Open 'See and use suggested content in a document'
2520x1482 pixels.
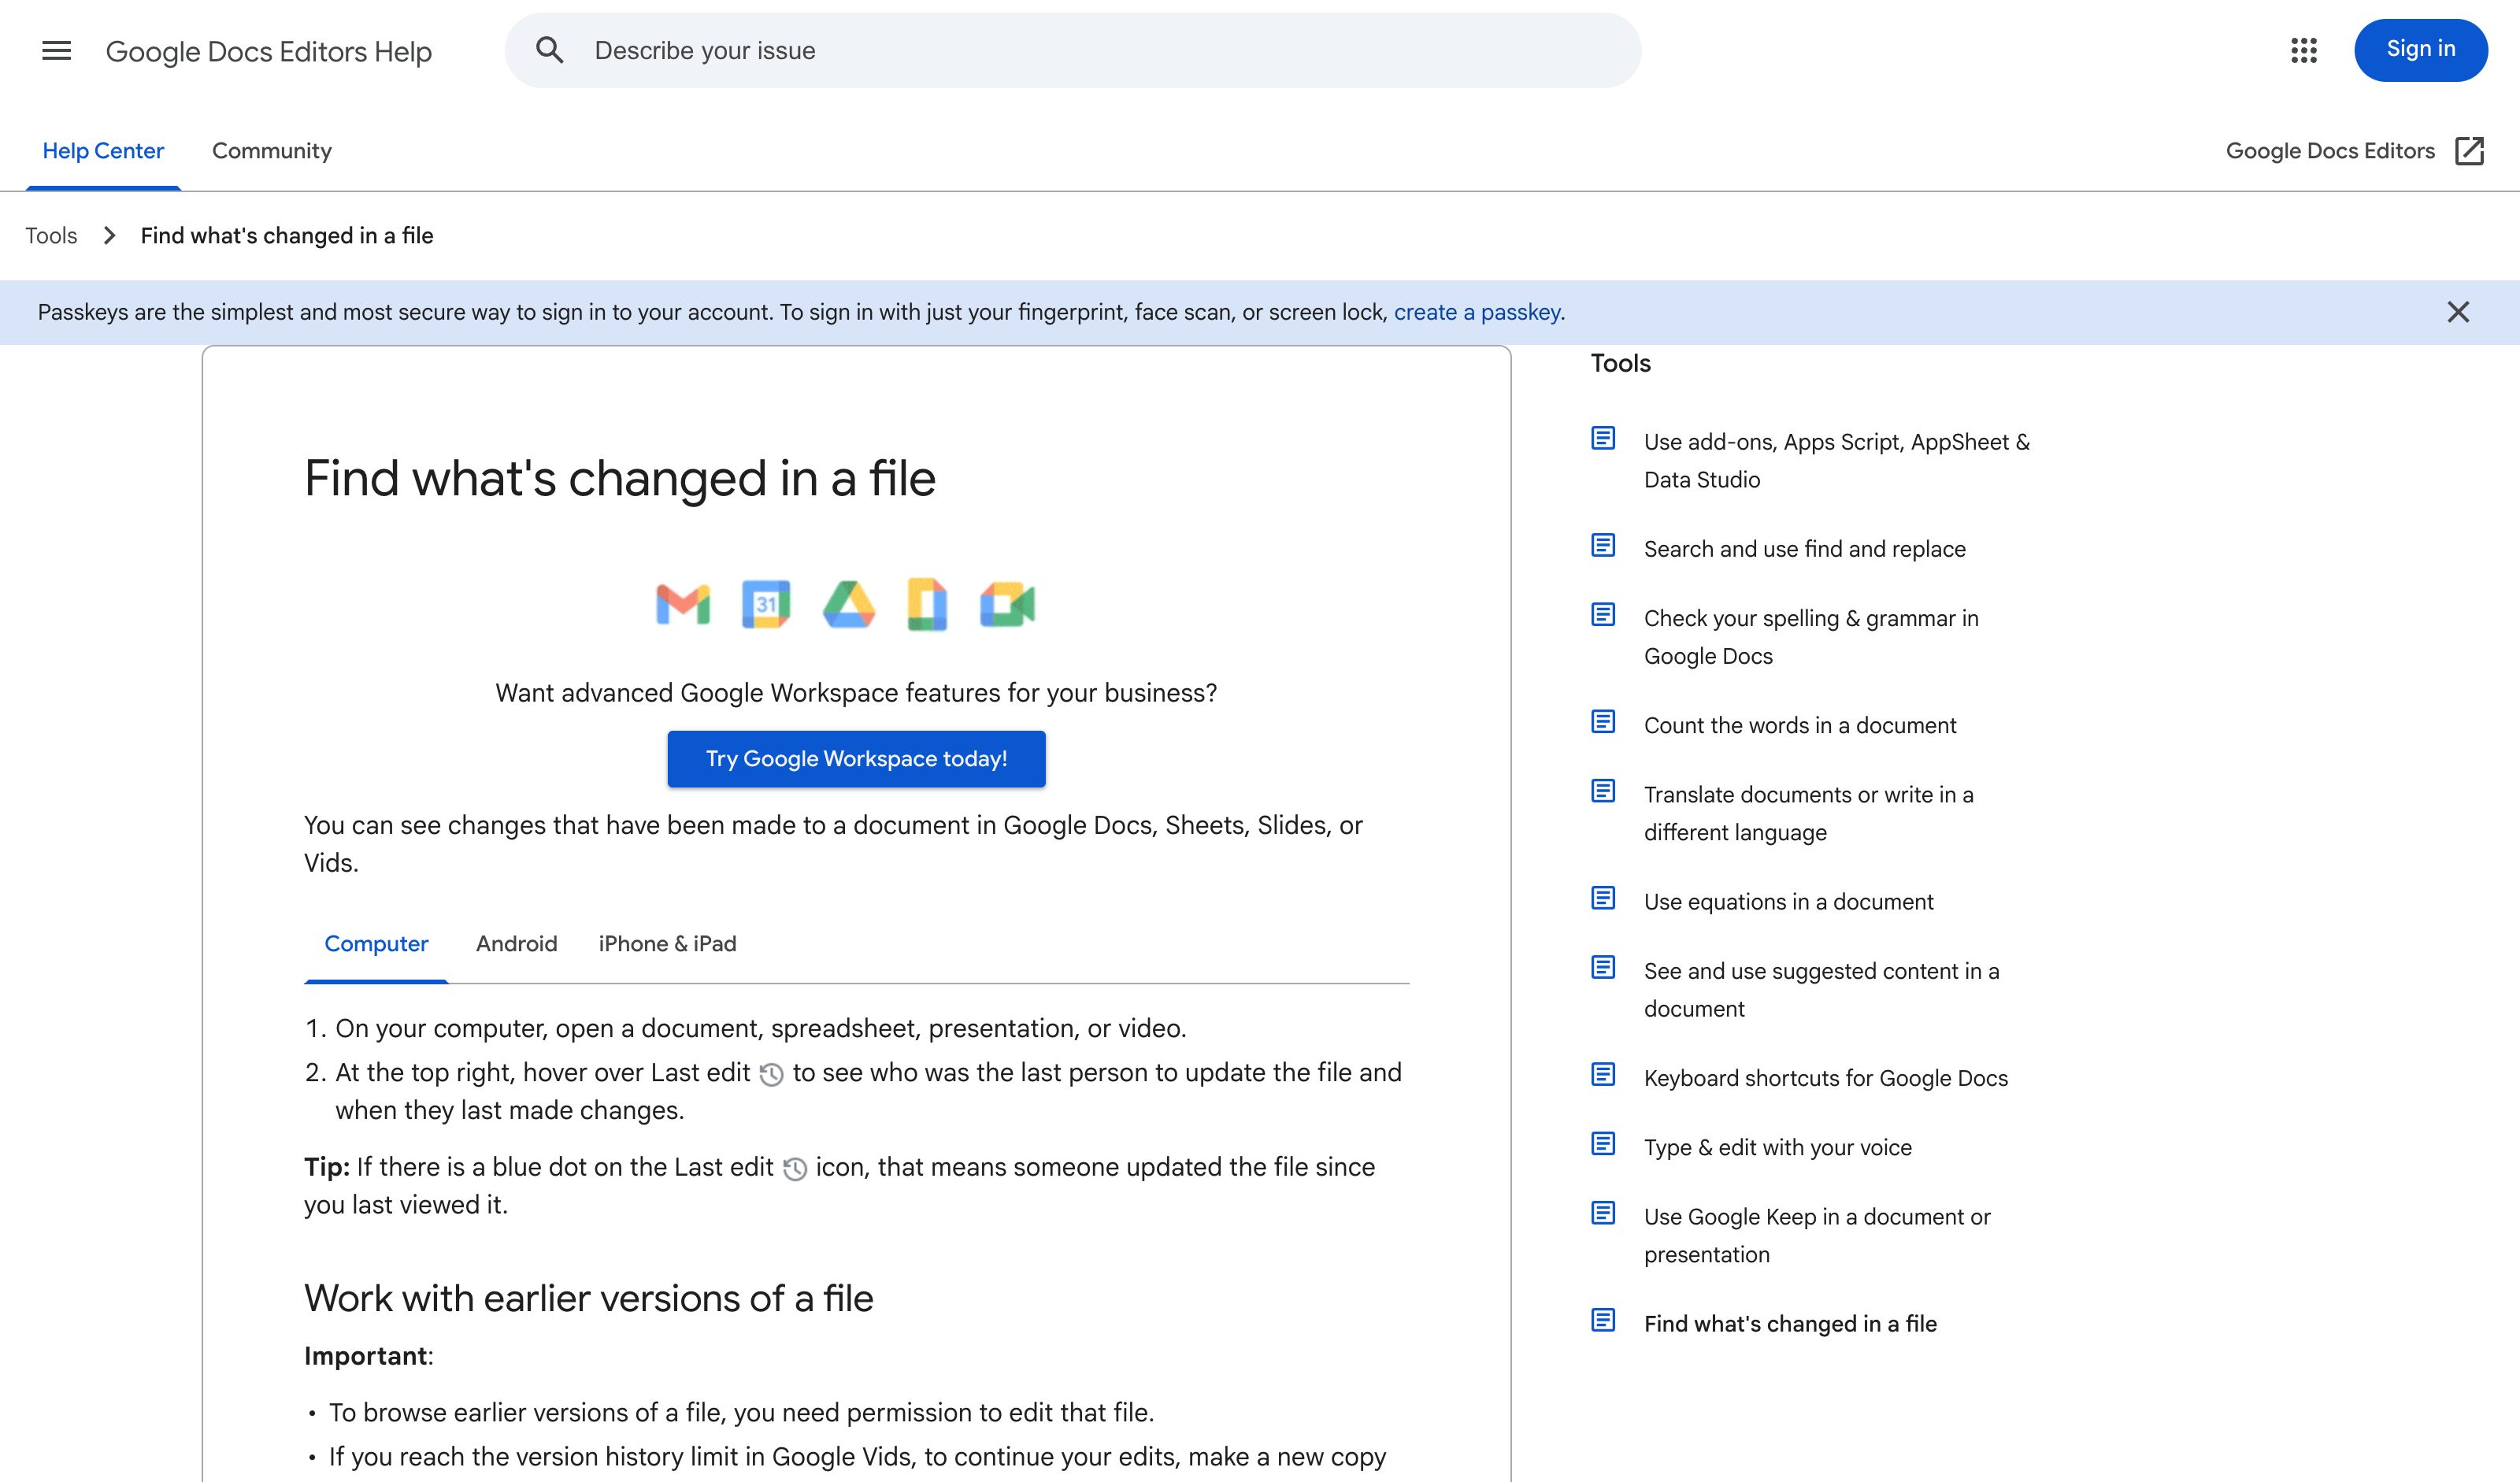point(1821,990)
